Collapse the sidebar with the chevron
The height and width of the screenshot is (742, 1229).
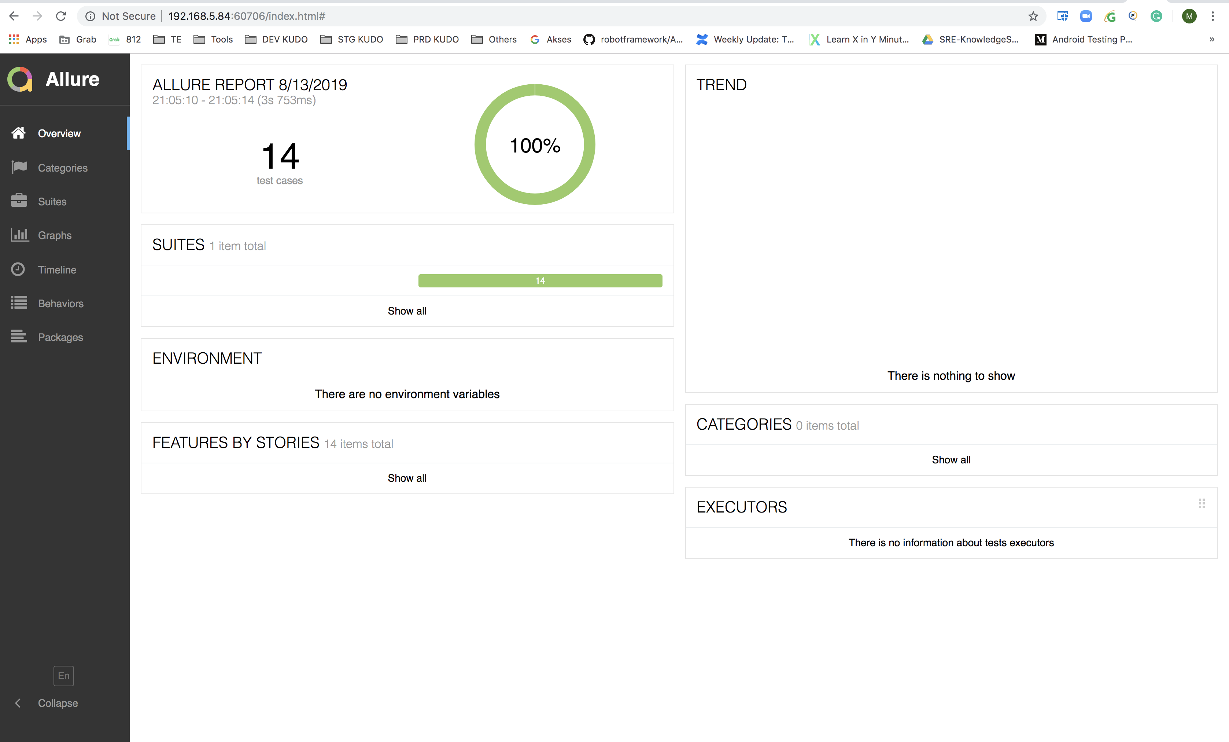click(18, 702)
